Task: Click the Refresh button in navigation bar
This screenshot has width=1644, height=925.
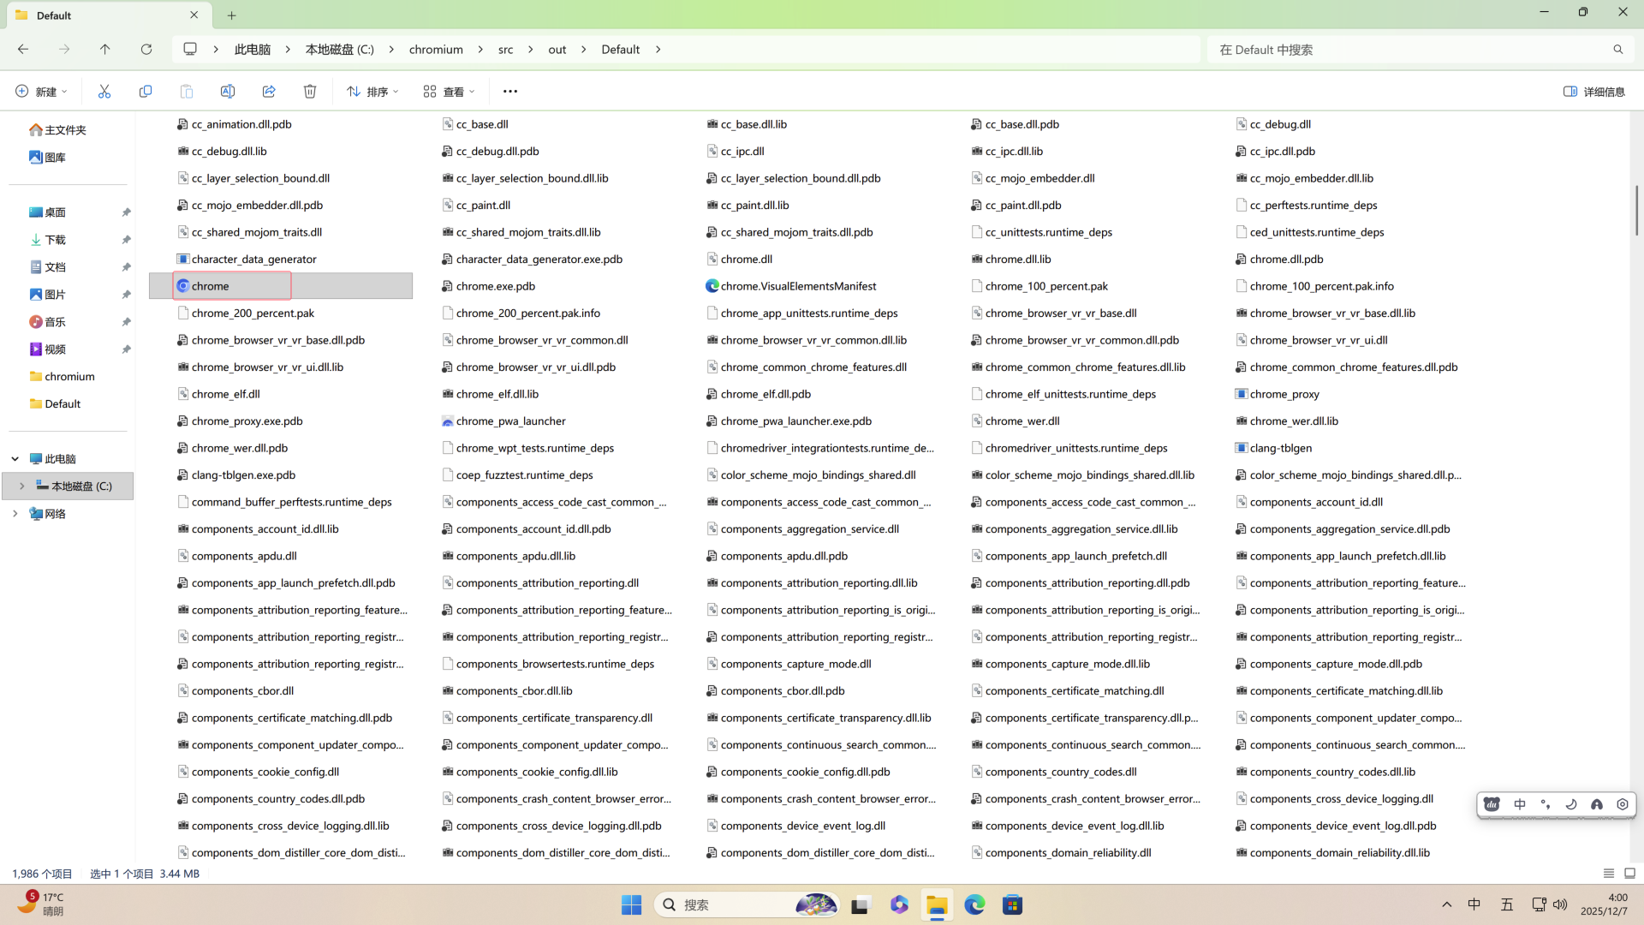Action: click(146, 50)
